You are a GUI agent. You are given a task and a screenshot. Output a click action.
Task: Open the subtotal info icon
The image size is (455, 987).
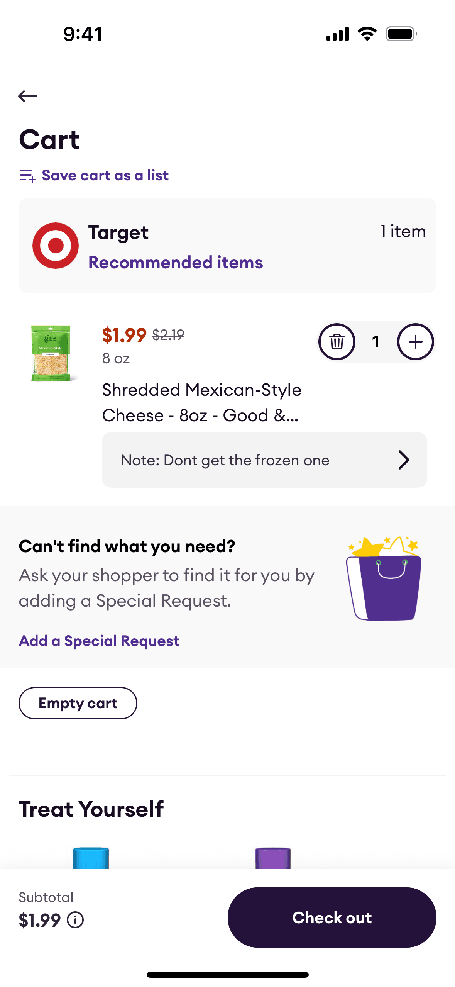tap(75, 920)
